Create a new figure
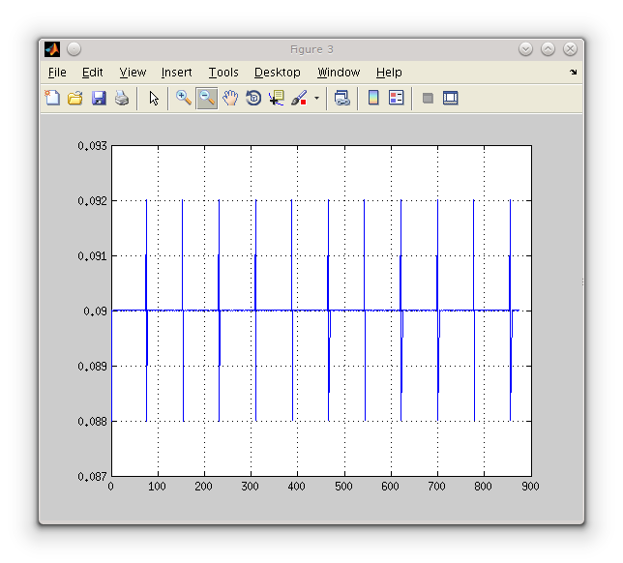Viewport: 623px width, 563px height. [x=52, y=98]
